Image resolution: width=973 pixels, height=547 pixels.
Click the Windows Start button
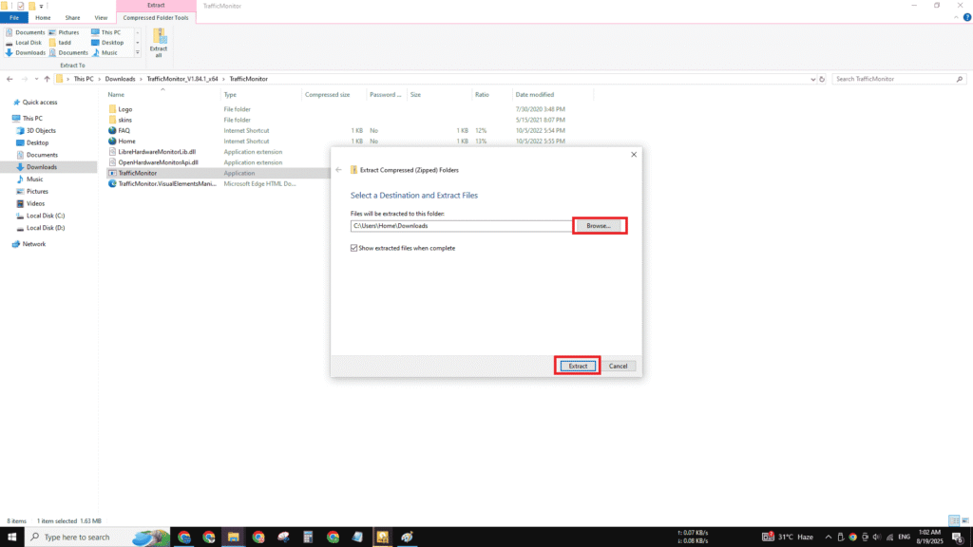click(10, 537)
